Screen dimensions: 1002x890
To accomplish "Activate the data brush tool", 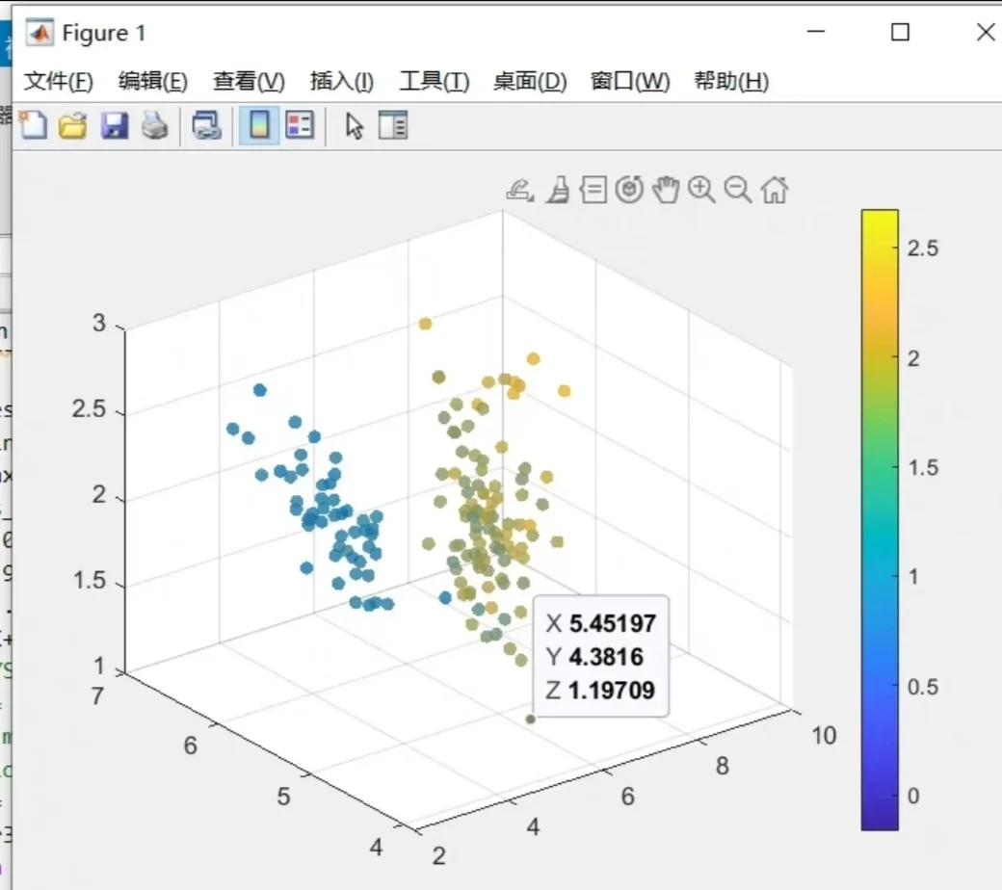I will (x=558, y=190).
